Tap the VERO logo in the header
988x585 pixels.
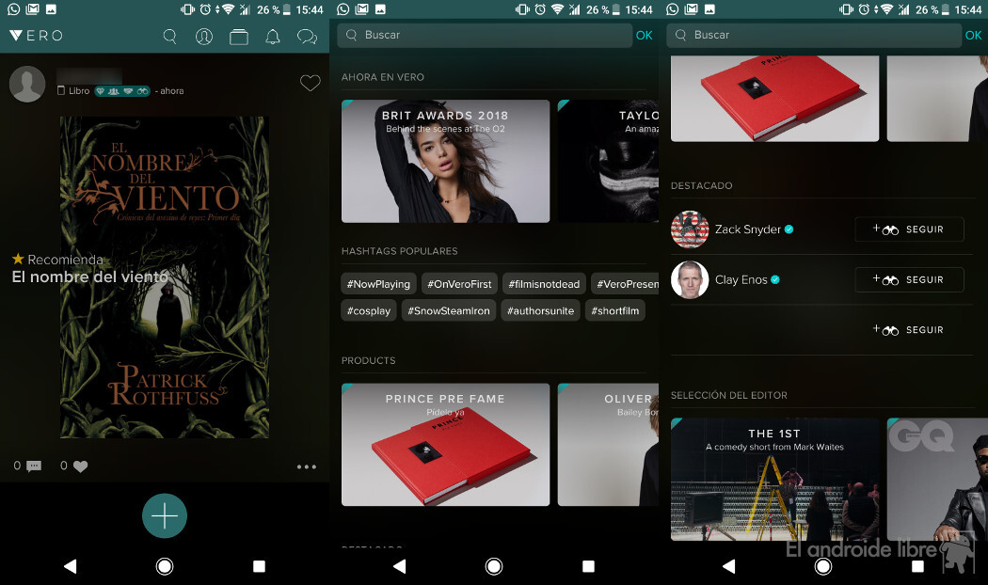[36, 36]
